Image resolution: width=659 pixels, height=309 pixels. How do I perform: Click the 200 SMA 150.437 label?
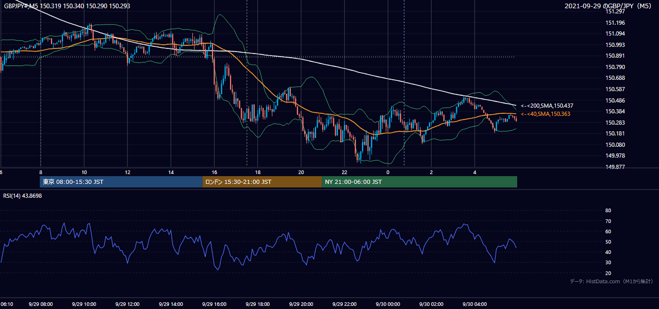547,106
